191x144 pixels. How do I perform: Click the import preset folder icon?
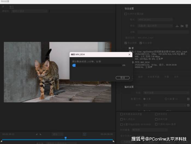[182, 26]
